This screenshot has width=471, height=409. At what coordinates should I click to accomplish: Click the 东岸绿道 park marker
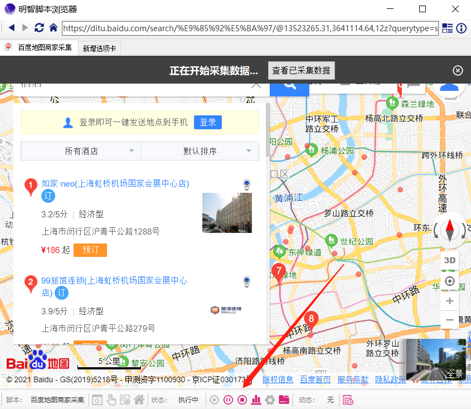[x=279, y=252]
